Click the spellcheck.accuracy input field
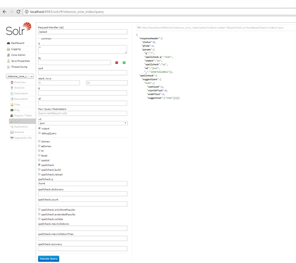Viewport: 296px width, 263px height. point(83,248)
